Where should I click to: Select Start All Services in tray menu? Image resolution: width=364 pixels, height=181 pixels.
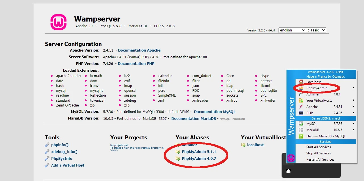coord(318,147)
